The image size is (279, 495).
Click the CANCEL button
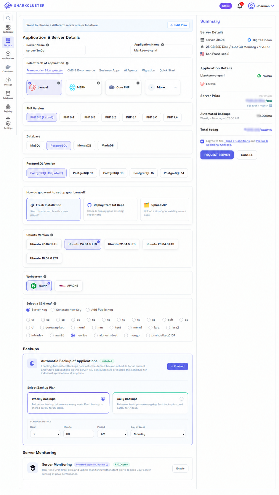tap(247, 155)
